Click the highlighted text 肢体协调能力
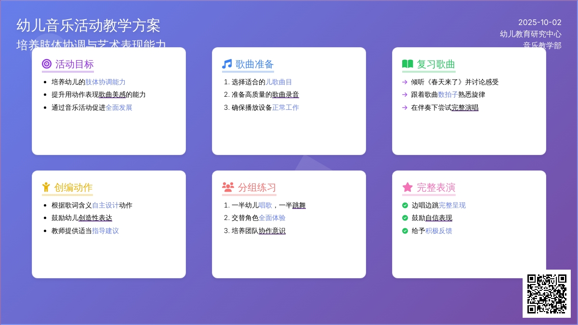The height and width of the screenshot is (325, 578). (x=105, y=82)
